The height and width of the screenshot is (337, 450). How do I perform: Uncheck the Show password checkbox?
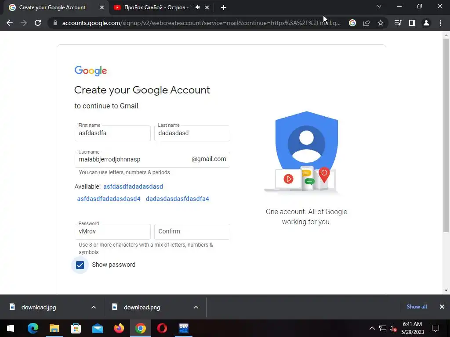pyautogui.click(x=80, y=265)
